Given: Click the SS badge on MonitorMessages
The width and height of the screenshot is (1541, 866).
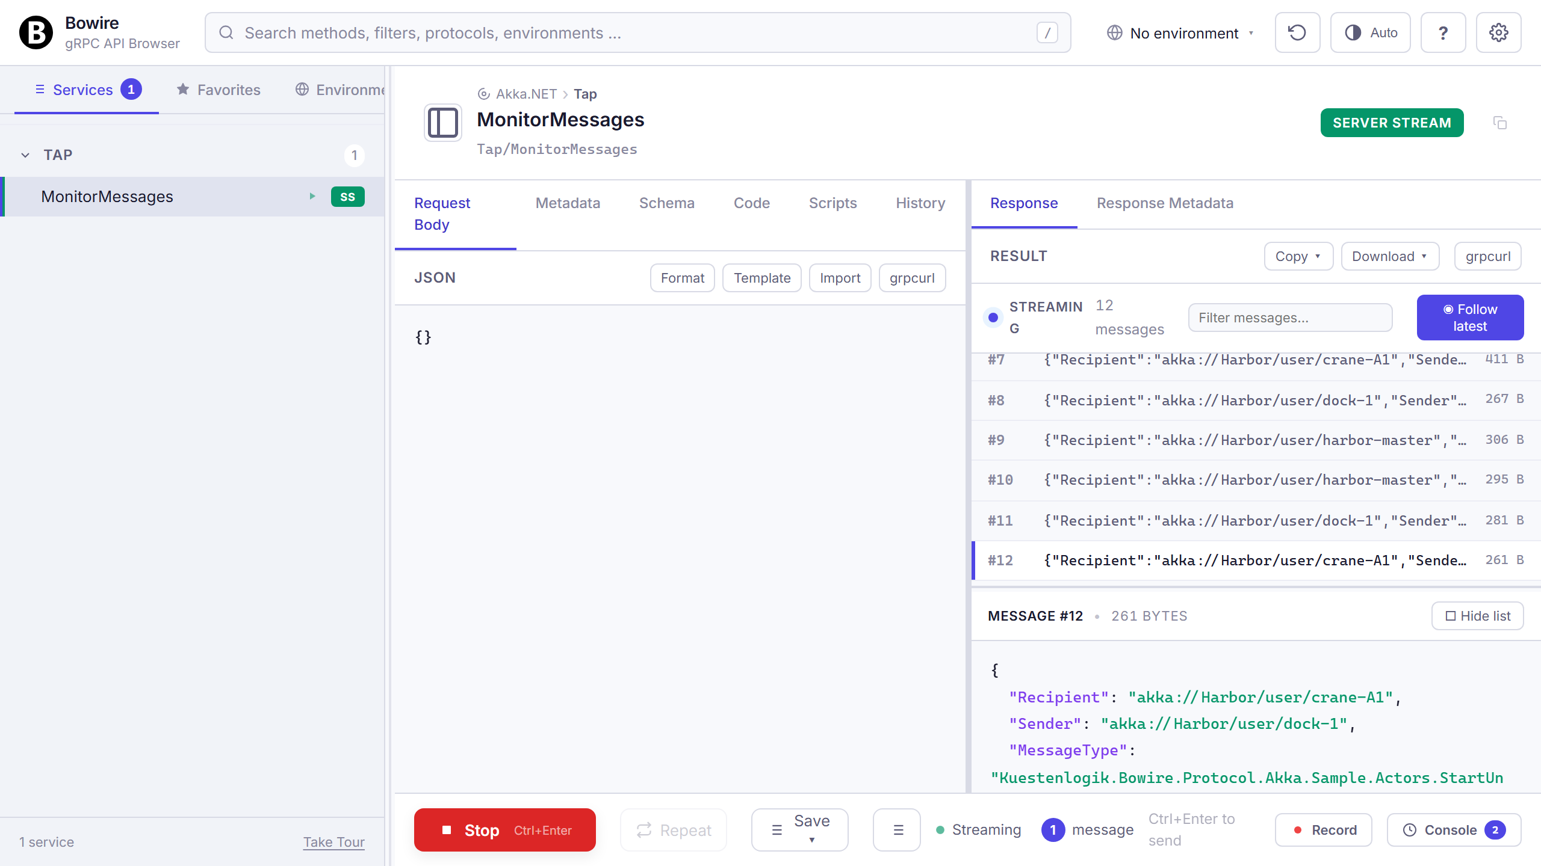Looking at the screenshot, I should pyautogui.click(x=347, y=197).
